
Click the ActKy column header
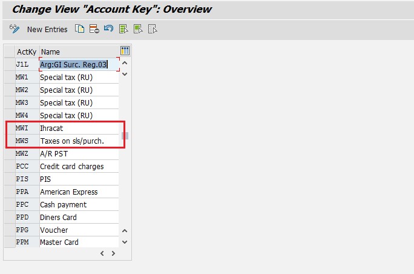[x=27, y=52]
